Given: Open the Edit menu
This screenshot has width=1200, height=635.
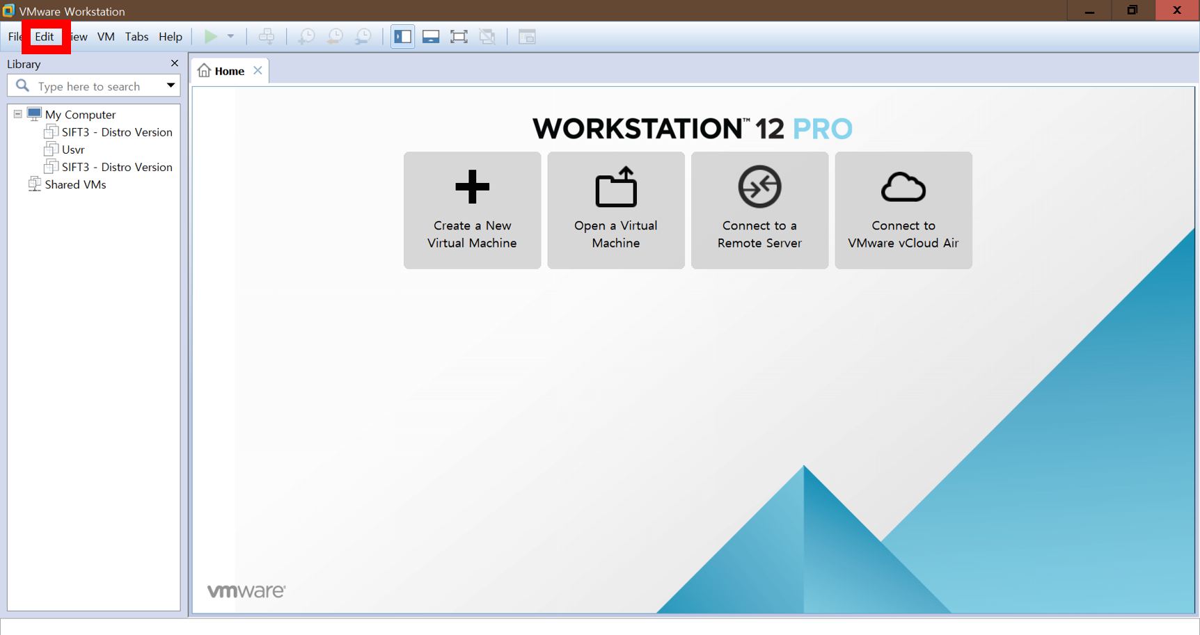Looking at the screenshot, I should click(x=45, y=37).
